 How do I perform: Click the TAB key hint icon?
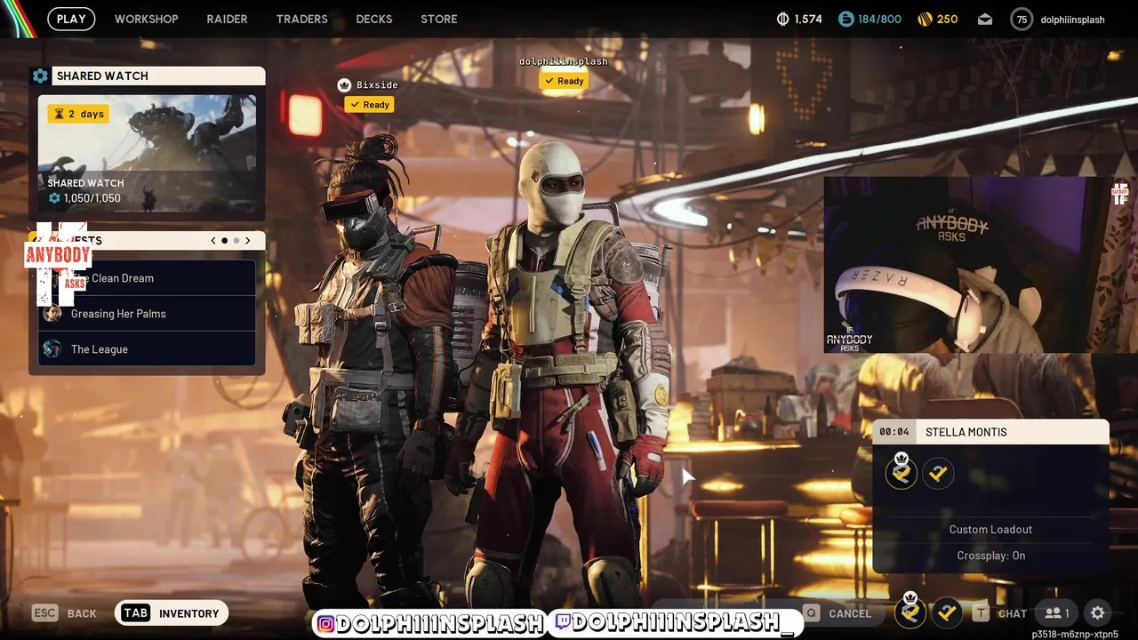[x=136, y=613]
